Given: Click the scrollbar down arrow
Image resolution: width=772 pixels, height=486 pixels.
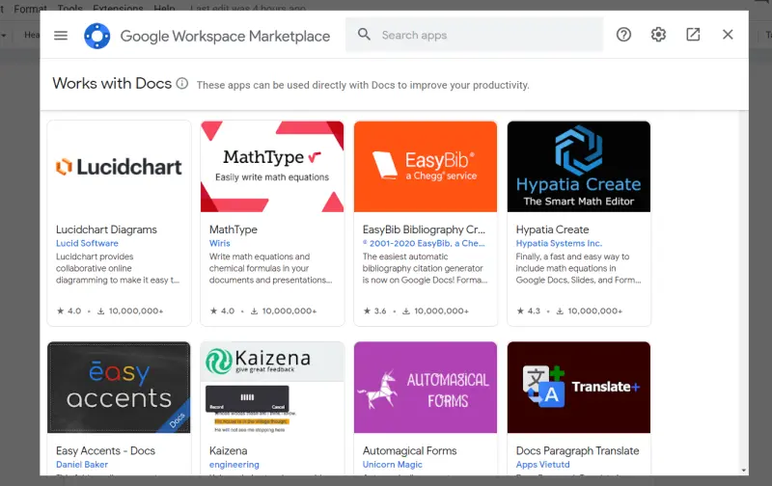Looking at the screenshot, I should click(743, 471).
